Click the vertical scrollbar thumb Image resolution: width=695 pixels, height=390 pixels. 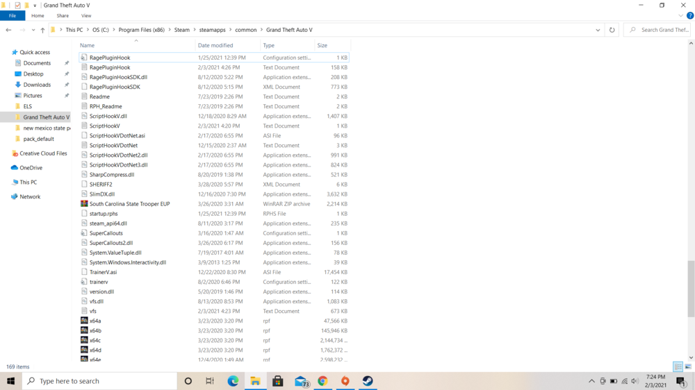pos(691,289)
